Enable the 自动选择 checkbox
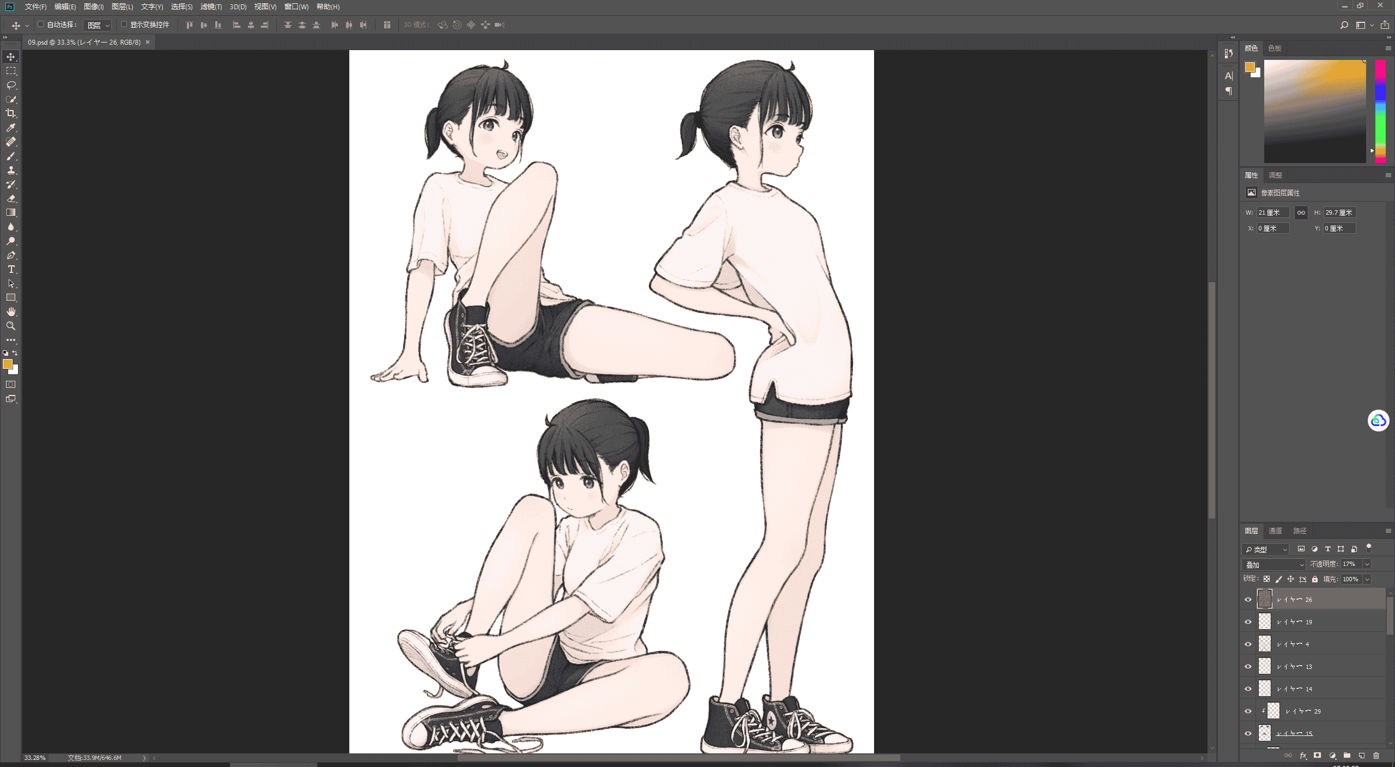The width and height of the screenshot is (1395, 767). tap(40, 25)
